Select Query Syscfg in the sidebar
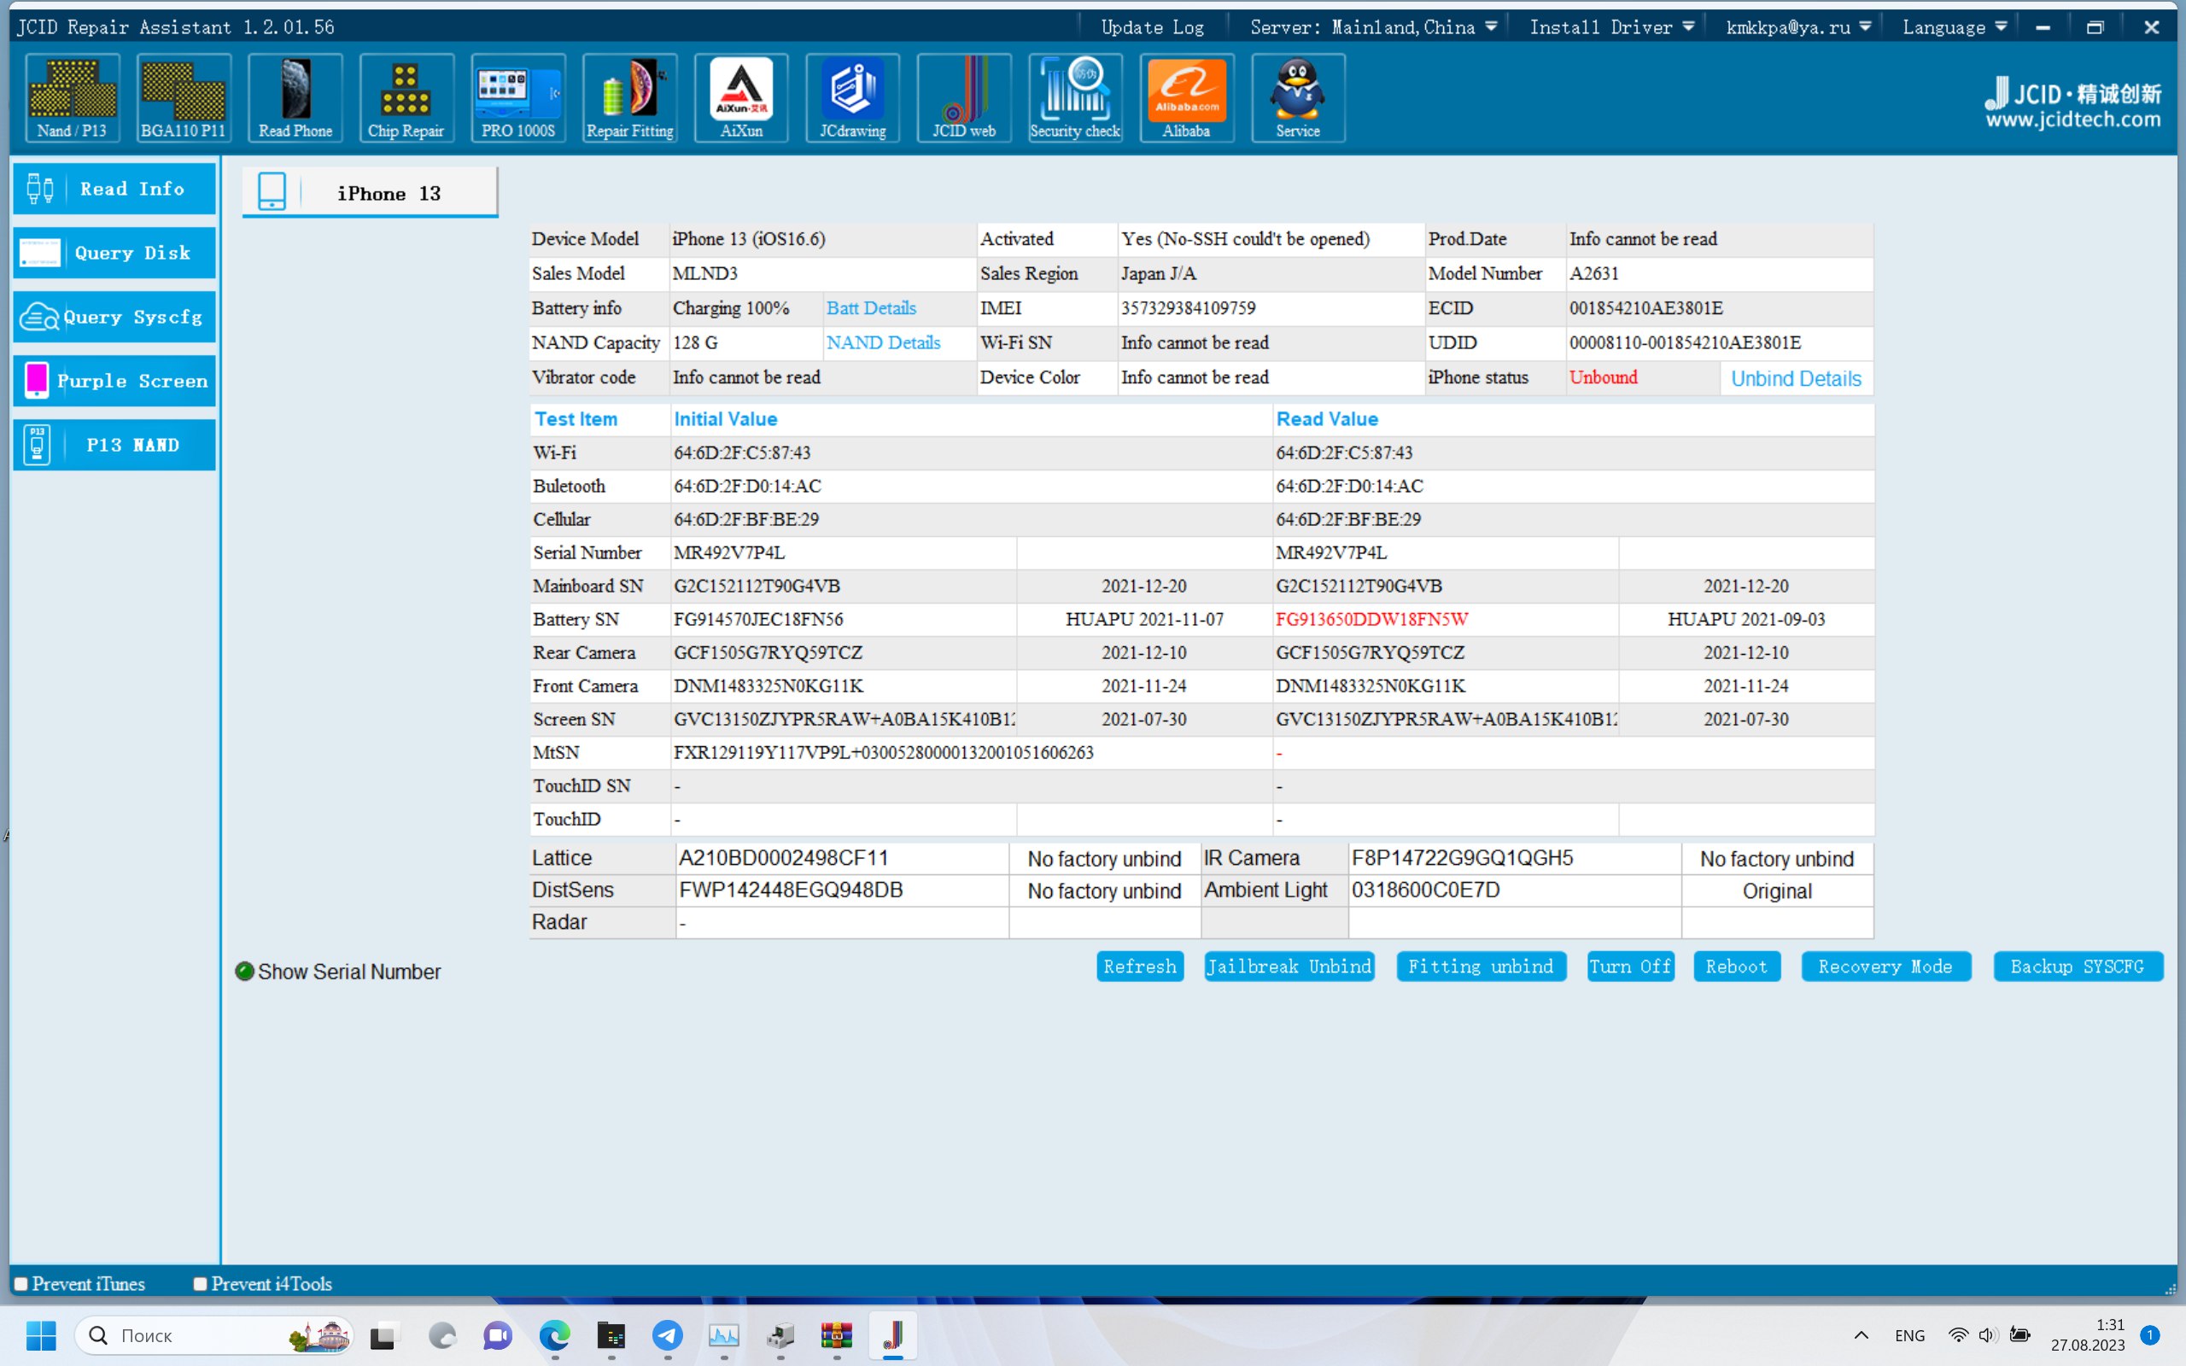 click(114, 317)
